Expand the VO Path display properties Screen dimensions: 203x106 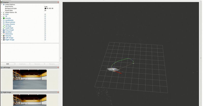pos(2,26)
